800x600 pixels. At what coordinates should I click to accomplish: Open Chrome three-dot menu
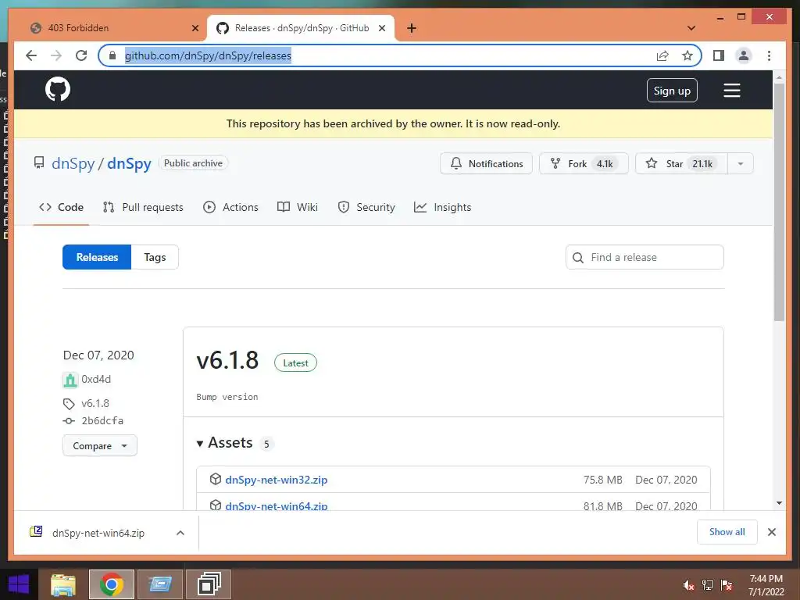point(769,55)
